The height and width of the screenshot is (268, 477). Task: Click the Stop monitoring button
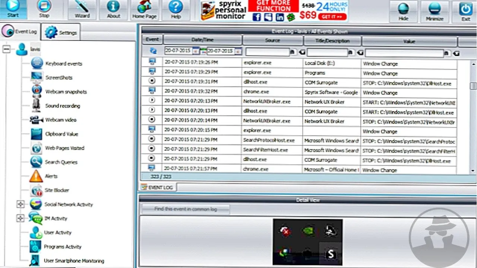pyautogui.click(x=44, y=9)
